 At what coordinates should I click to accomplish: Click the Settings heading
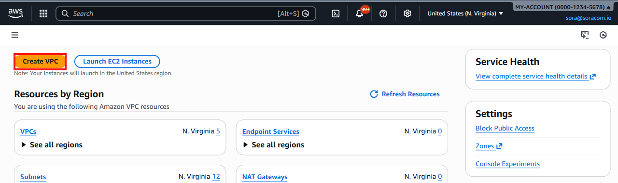[494, 114]
